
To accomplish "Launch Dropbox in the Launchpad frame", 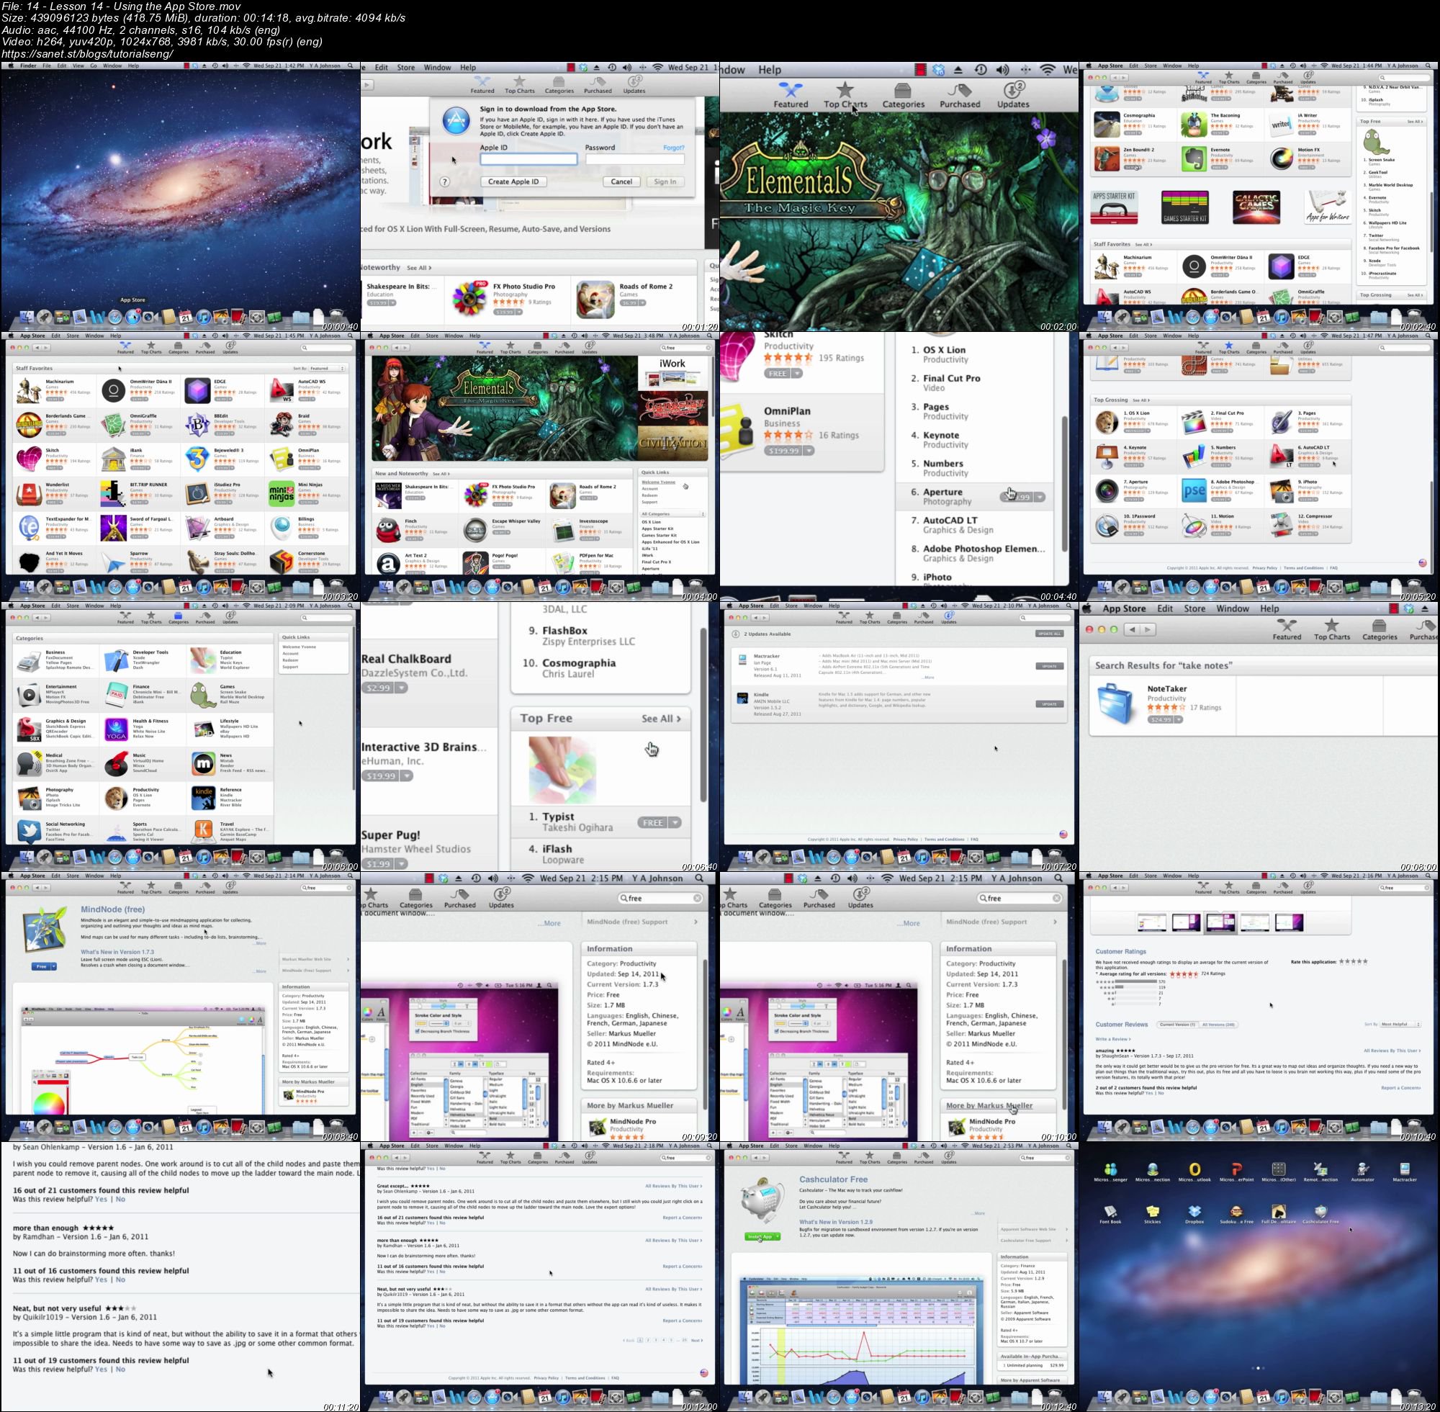I will 1194,1212.
